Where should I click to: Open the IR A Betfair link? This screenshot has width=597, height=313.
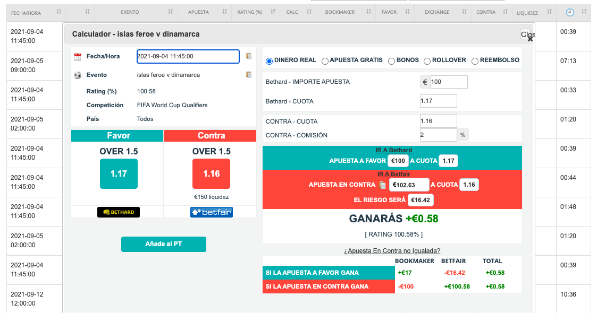pyautogui.click(x=394, y=174)
